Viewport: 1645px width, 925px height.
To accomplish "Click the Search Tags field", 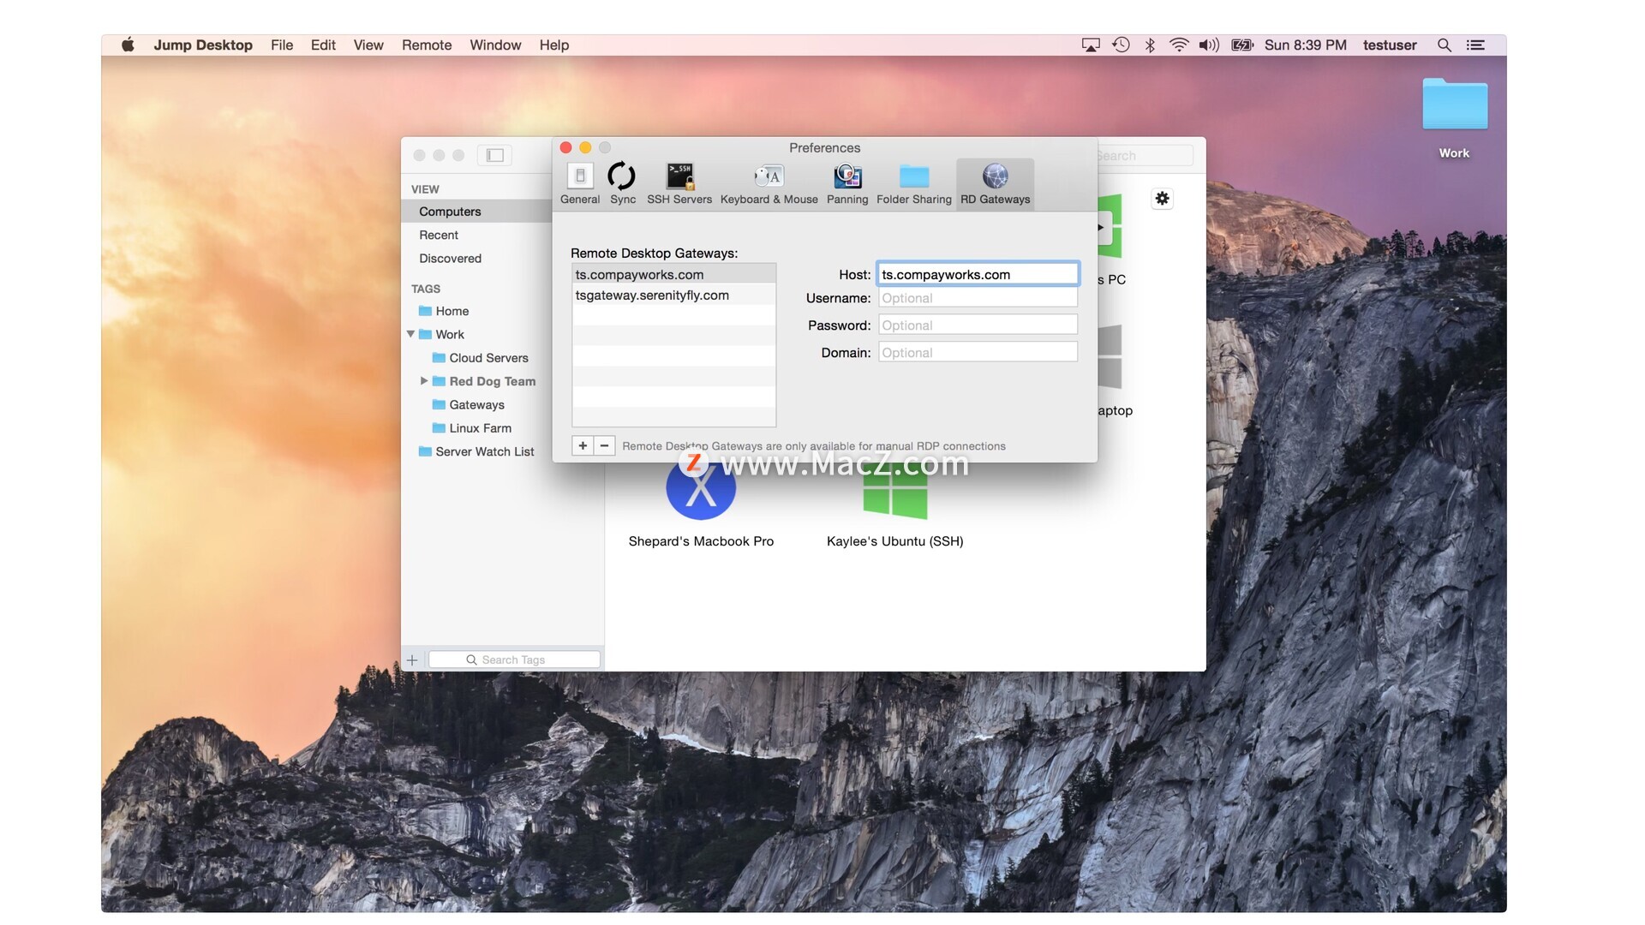I will pyautogui.click(x=514, y=659).
